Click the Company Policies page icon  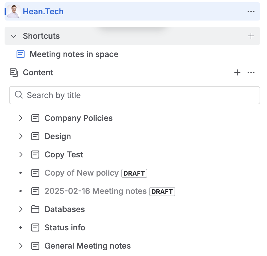click(35, 118)
